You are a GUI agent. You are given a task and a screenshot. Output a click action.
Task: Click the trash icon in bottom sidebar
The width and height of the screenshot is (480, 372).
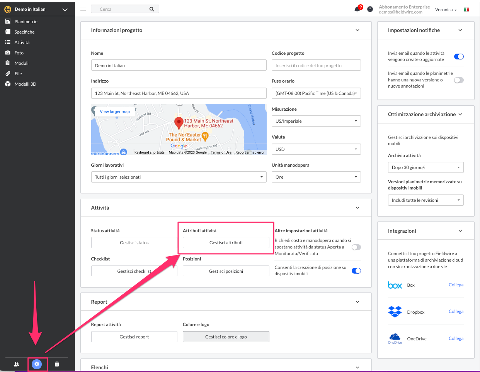(x=57, y=364)
